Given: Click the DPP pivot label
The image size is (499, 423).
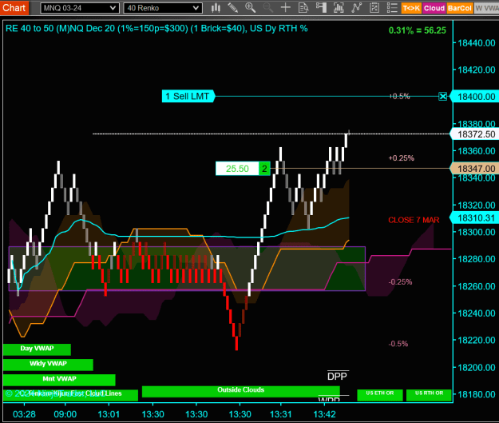Looking at the screenshot, I should pos(337,377).
